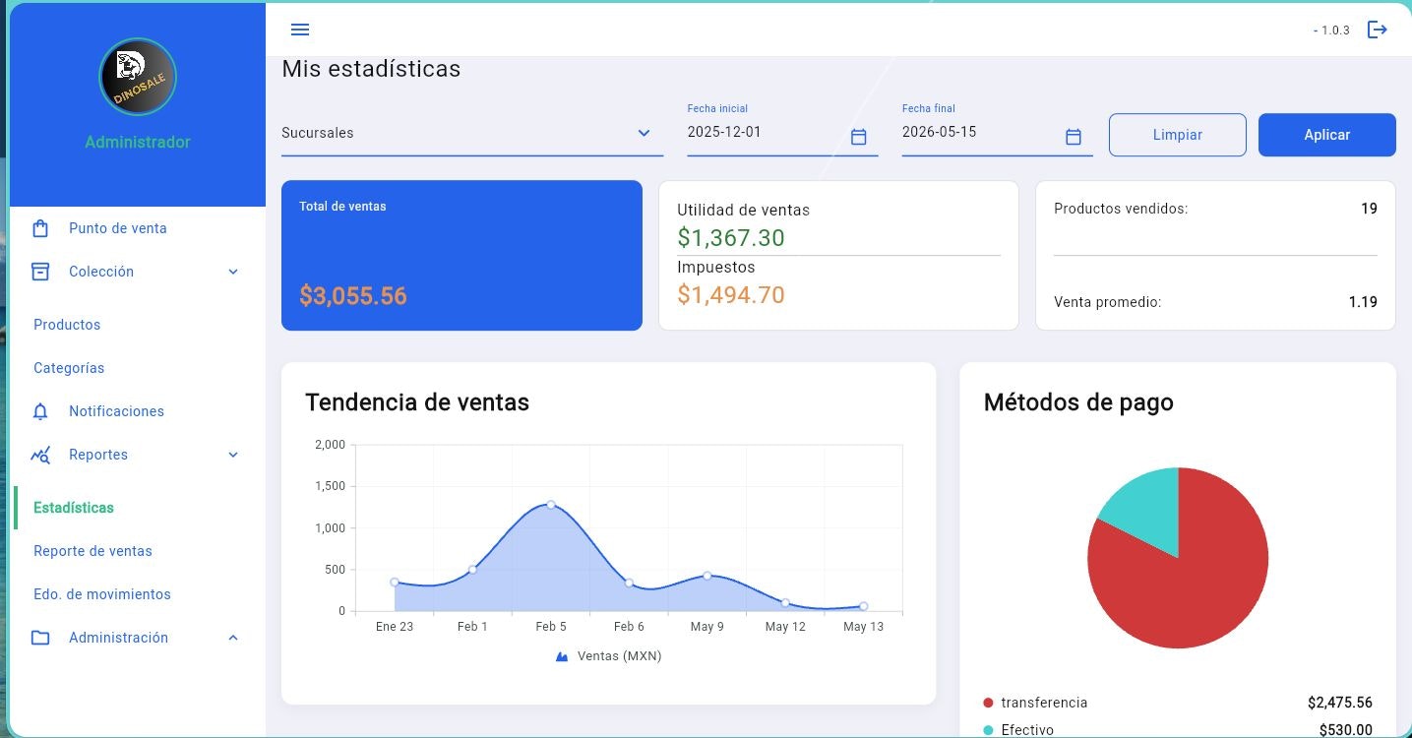Click the Dinosale logo avatar
This screenshot has height=738, width=1412.
click(138, 77)
